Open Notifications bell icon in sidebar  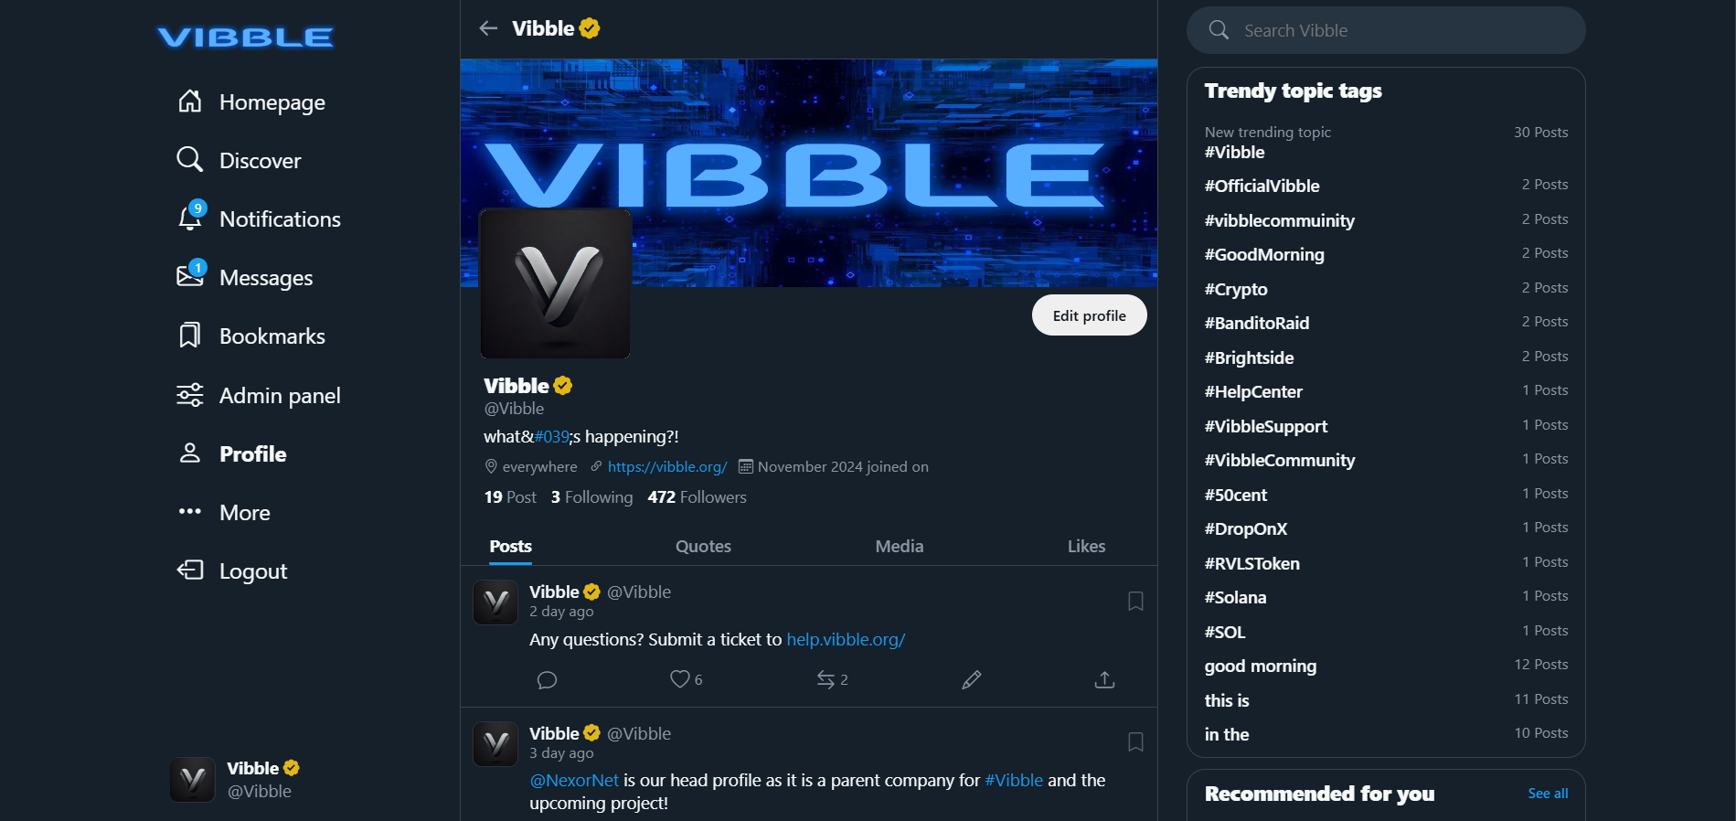[x=191, y=218]
